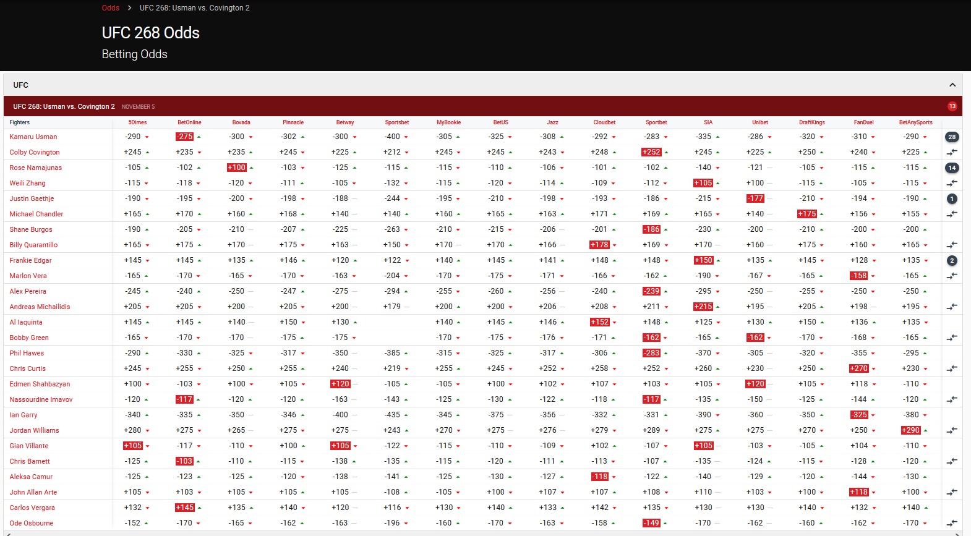Viewport: 971px width, 536px height.
Task: Open Ian Garry fighter link
Action: (24, 415)
